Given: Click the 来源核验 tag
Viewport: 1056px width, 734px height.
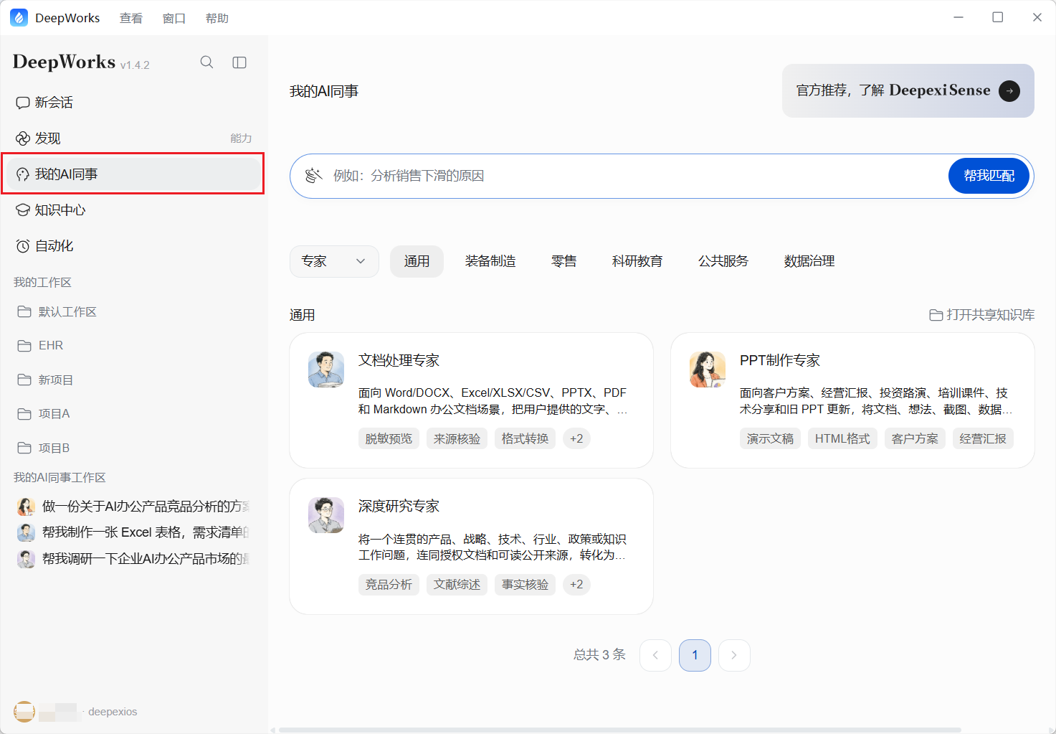Looking at the screenshot, I should pyautogui.click(x=457, y=438).
